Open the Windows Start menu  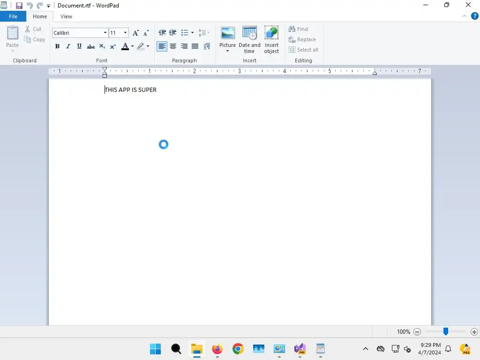(x=155, y=349)
